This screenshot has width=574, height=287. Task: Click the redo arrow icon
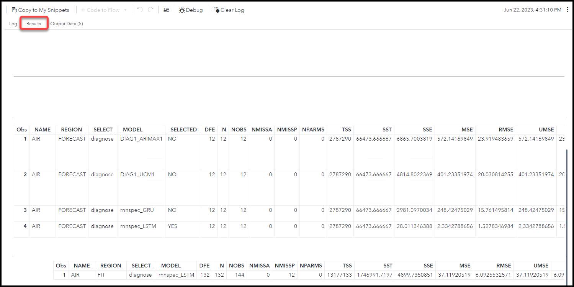(x=151, y=10)
